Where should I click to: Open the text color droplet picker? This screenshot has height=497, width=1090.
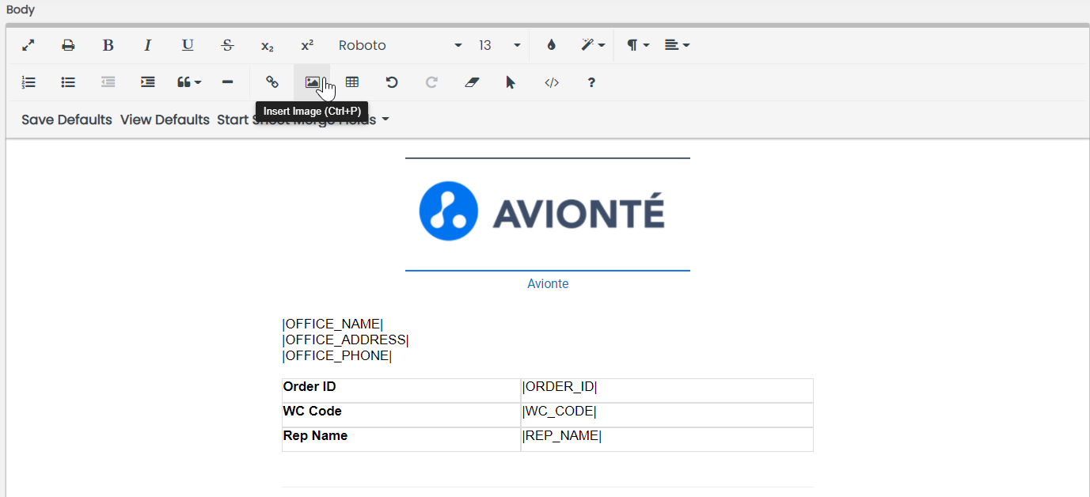click(x=551, y=46)
